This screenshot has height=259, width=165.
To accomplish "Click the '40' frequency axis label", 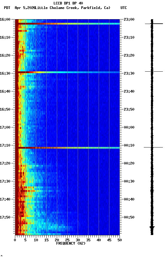I will pyautogui.click(x=99, y=240).
